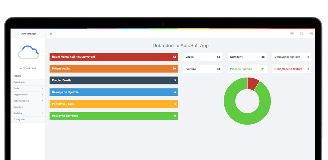The width and height of the screenshot is (328, 160).
Task: Expand the Nabavka djelova submenu chevron
Action: pos(42,101)
